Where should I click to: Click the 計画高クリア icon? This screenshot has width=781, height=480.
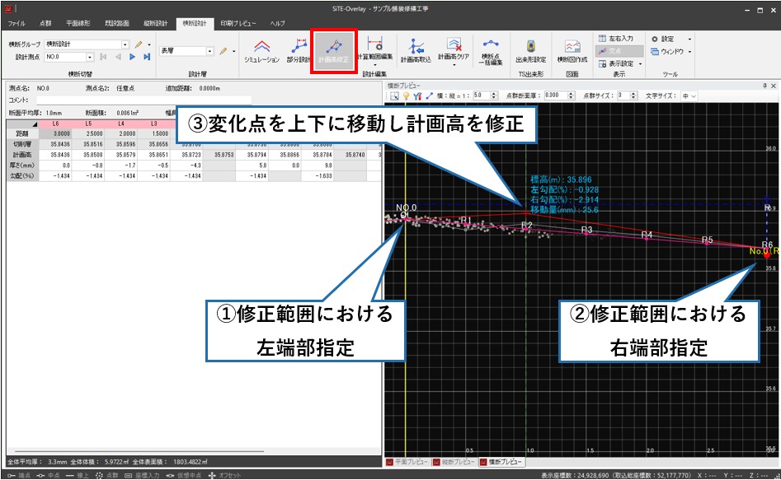[454, 49]
